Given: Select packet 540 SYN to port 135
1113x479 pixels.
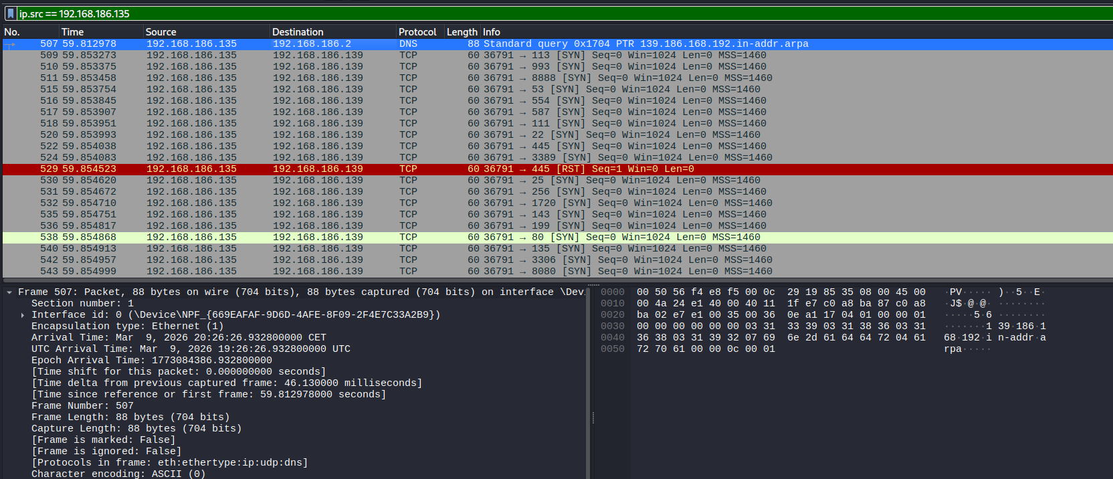Looking at the screenshot, I should click(558, 248).
